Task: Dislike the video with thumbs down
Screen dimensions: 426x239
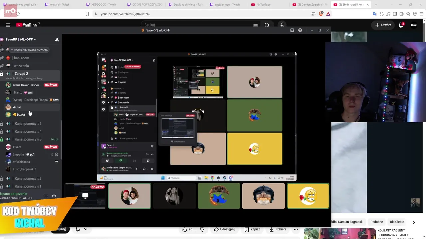Action: click(x=202, y=229)
